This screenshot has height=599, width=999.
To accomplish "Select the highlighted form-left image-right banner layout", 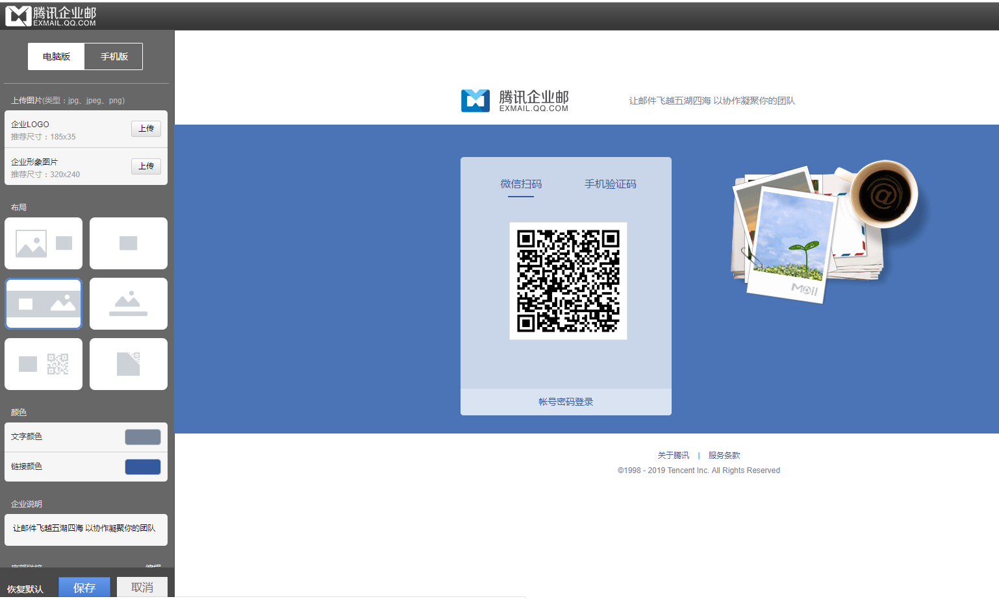I will pyautogui.click(x=44, y=304).
